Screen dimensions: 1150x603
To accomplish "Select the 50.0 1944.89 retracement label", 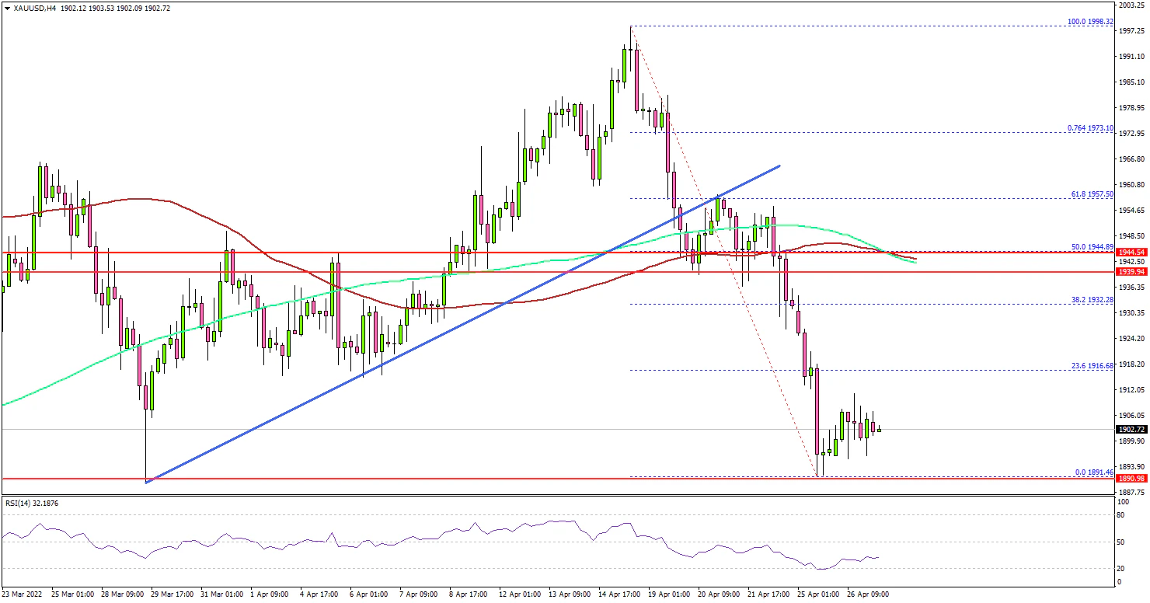I will coord(1092,247).
